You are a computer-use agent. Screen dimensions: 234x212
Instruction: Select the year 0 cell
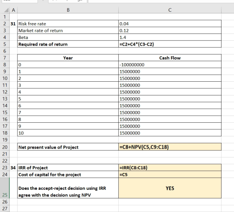coord(68,65)
